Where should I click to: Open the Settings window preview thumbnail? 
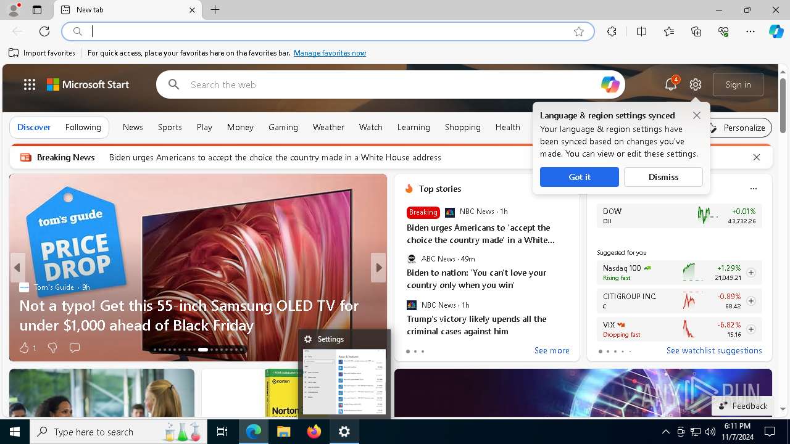click(344, 381)
